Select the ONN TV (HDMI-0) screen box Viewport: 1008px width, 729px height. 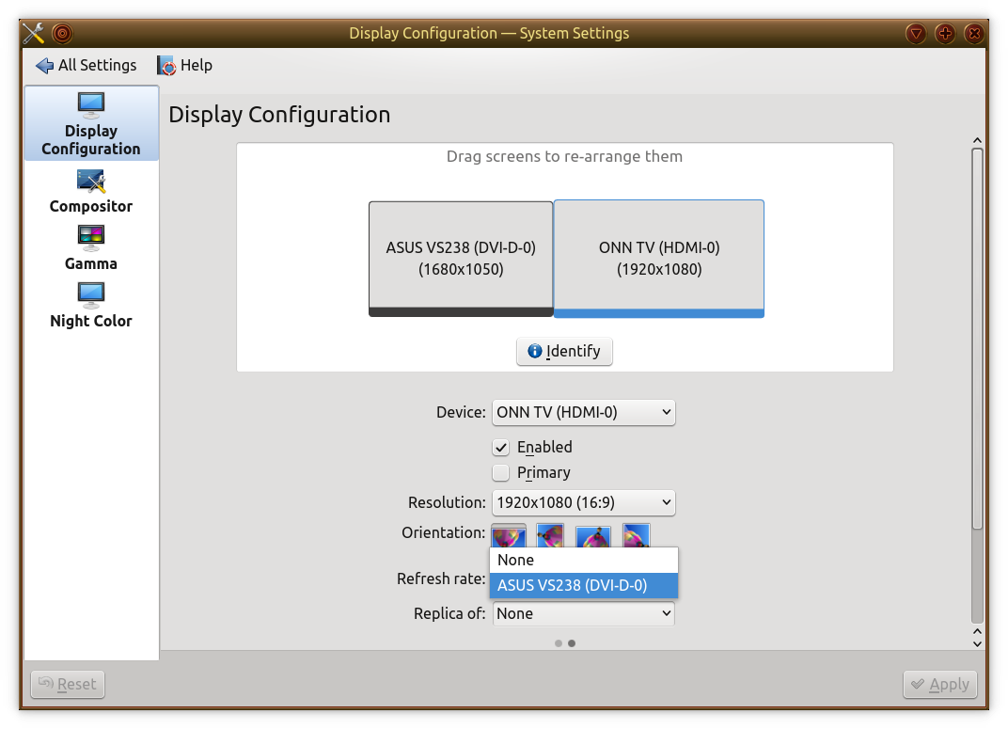point(659,259)
